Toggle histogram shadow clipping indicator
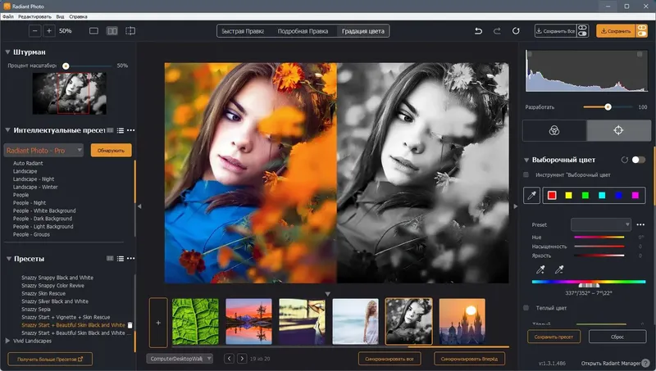The height and width of the screenshot is (371, 656). (x=530, y=54)
